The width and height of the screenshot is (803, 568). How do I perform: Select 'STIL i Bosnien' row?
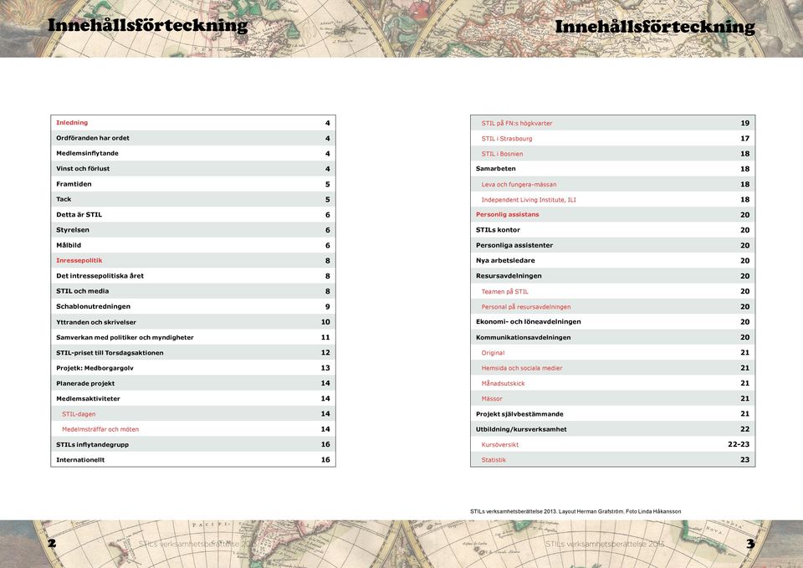613,154
